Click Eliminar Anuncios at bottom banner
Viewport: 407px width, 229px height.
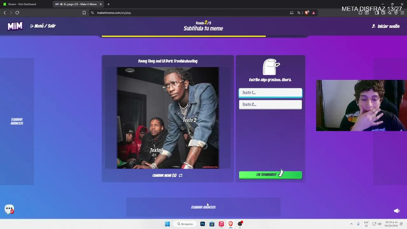tap(203, 207)
